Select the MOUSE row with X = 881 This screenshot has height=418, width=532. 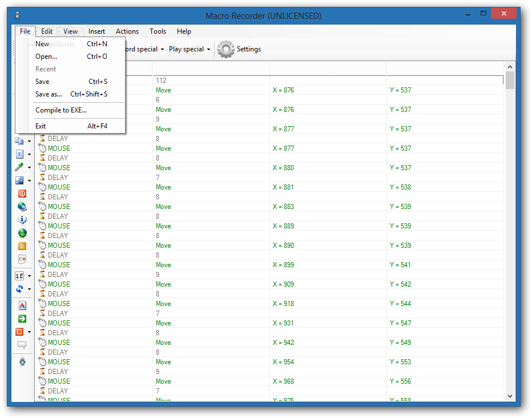click(x=269, y=187)
